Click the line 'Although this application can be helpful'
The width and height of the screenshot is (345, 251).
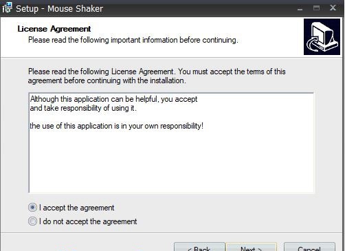tap(113, 99)
